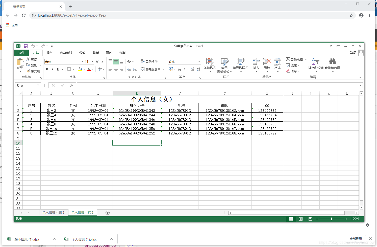
Task: Click the Excel Sign in (登录) link
Action: click(x=353, y=52)
